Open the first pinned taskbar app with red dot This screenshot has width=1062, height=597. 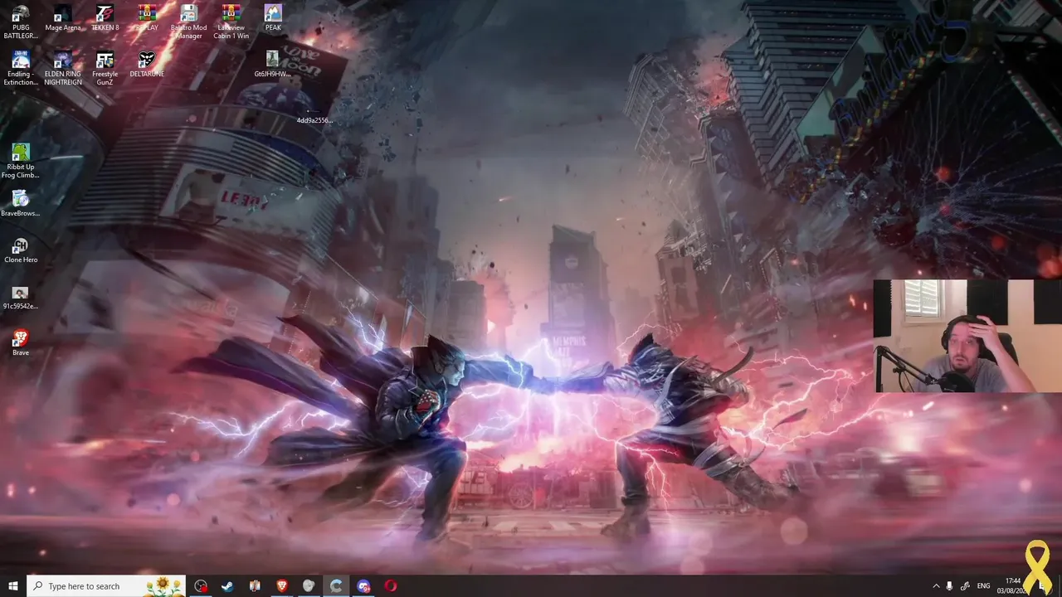(201, 586)
